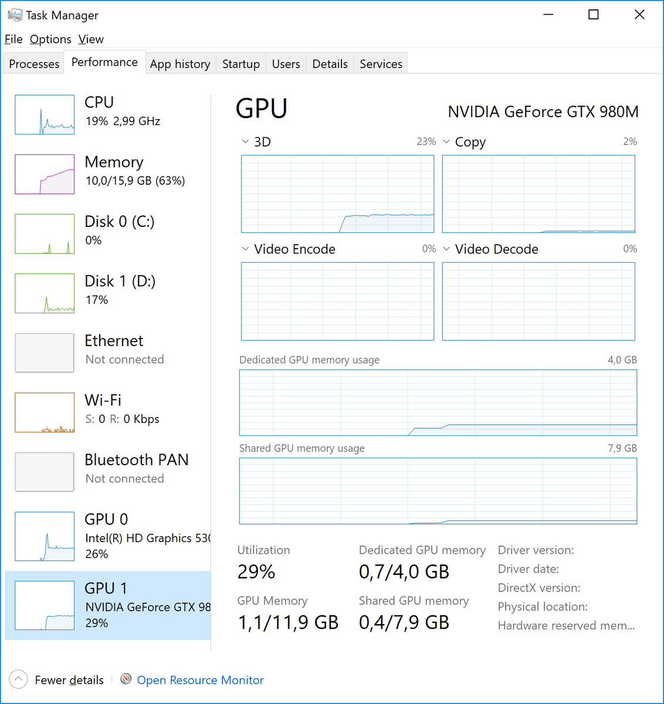Click the 1,1/11,9 GB GPU Memory value
Image resolution: width=664 pixels, height=704 pixels.
point(288,622)
